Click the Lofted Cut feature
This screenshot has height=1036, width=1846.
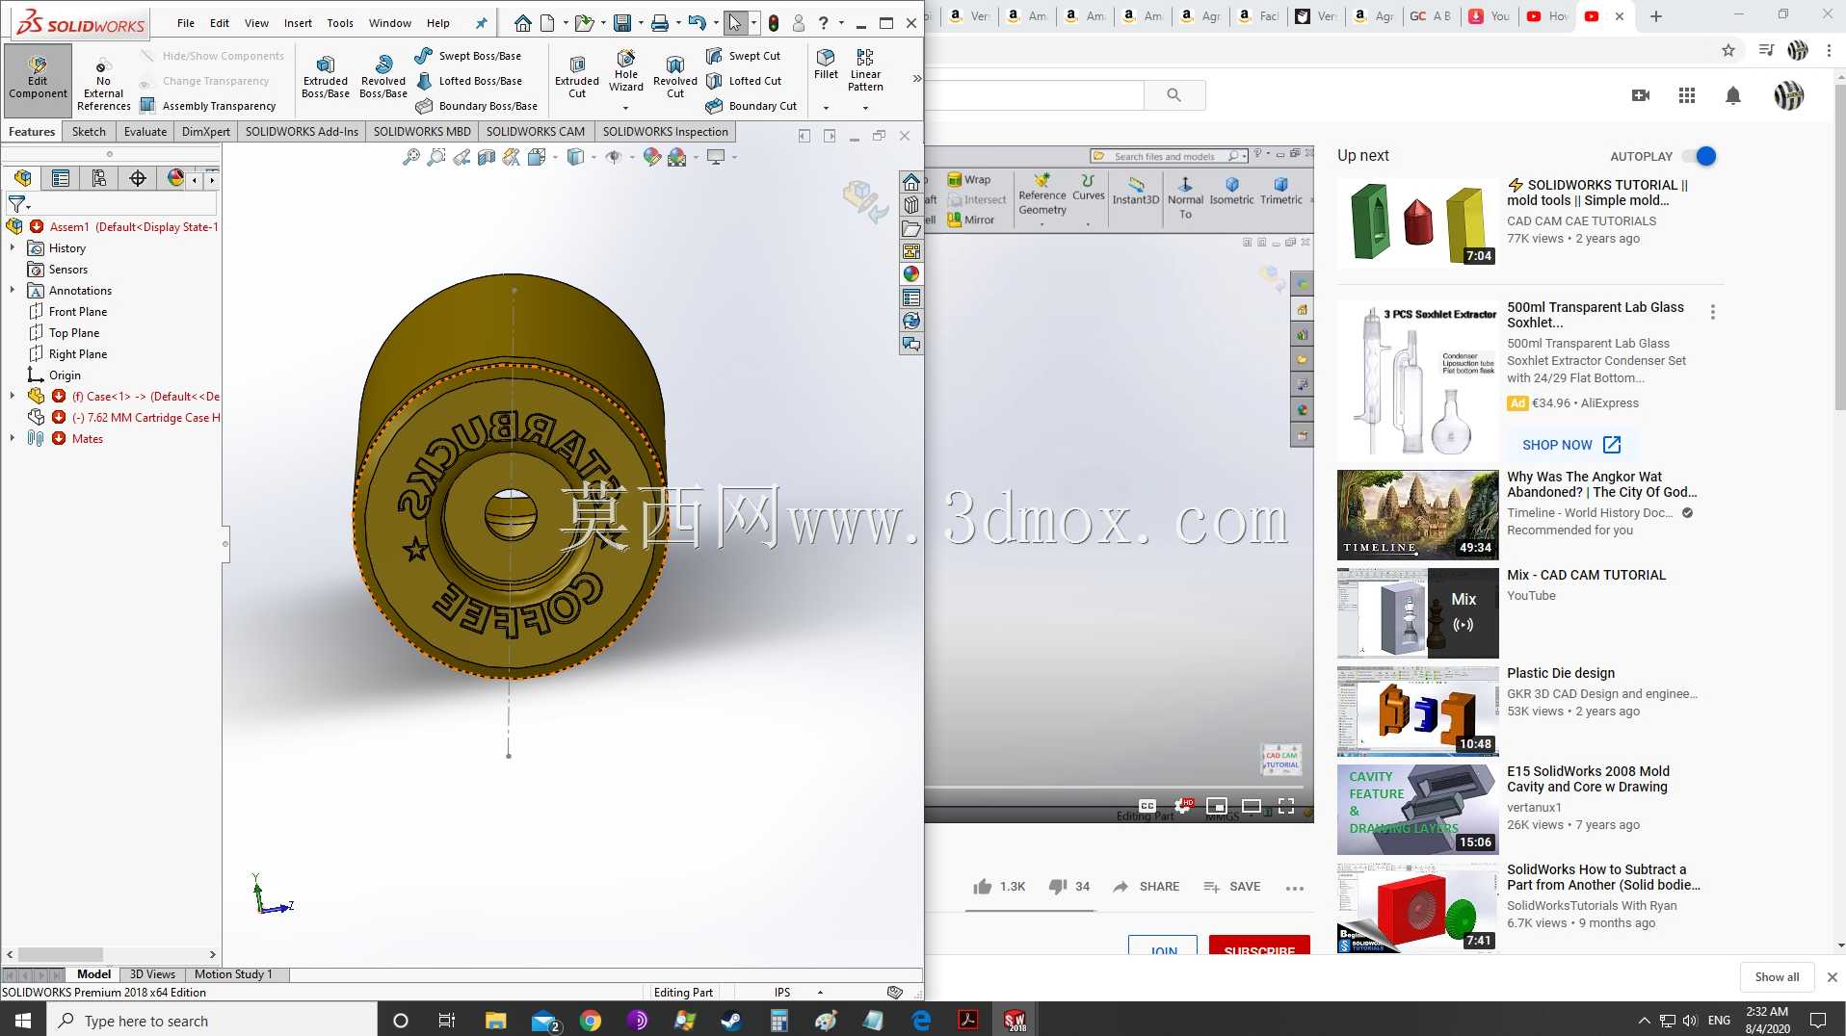click(x=745, y=81)
